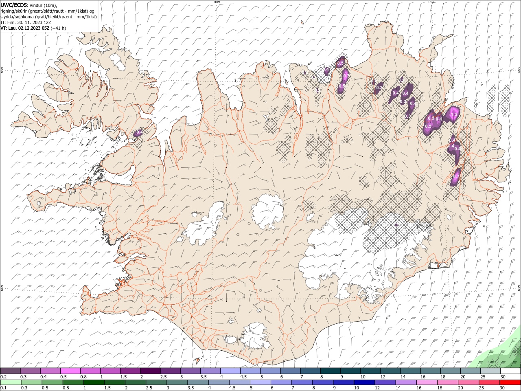Click the '0.1' number label under lower legend
This screenshot has height=391, width=521.
click(x=3, y=388)
